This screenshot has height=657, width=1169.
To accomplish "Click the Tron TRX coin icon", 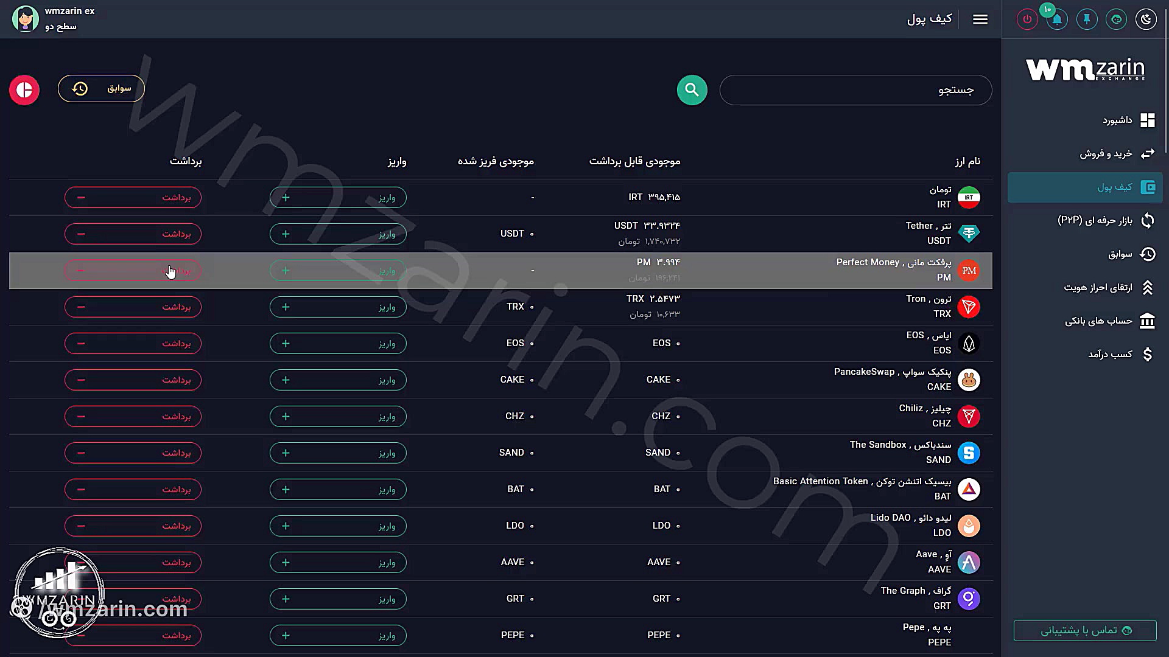I will tap(969, 307).
